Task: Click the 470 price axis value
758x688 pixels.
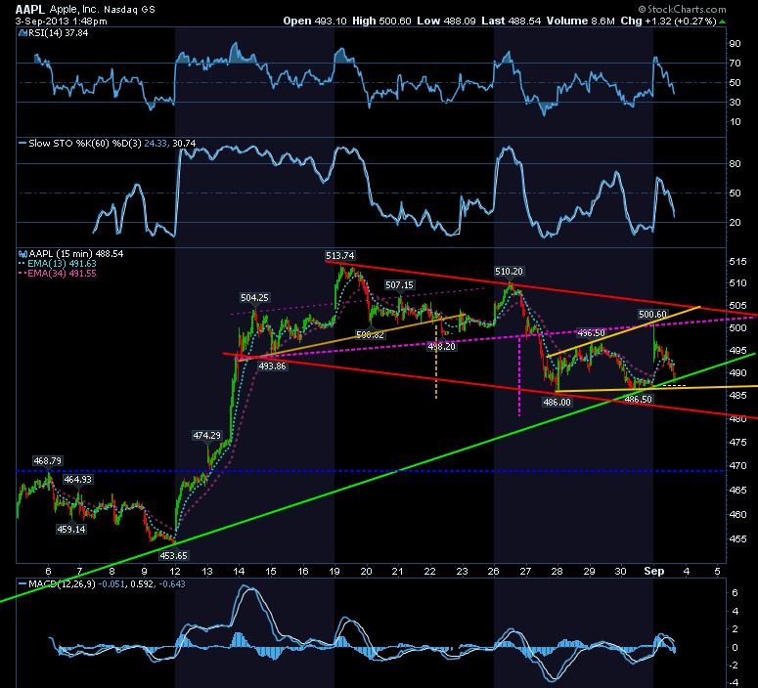Action: 737,466
